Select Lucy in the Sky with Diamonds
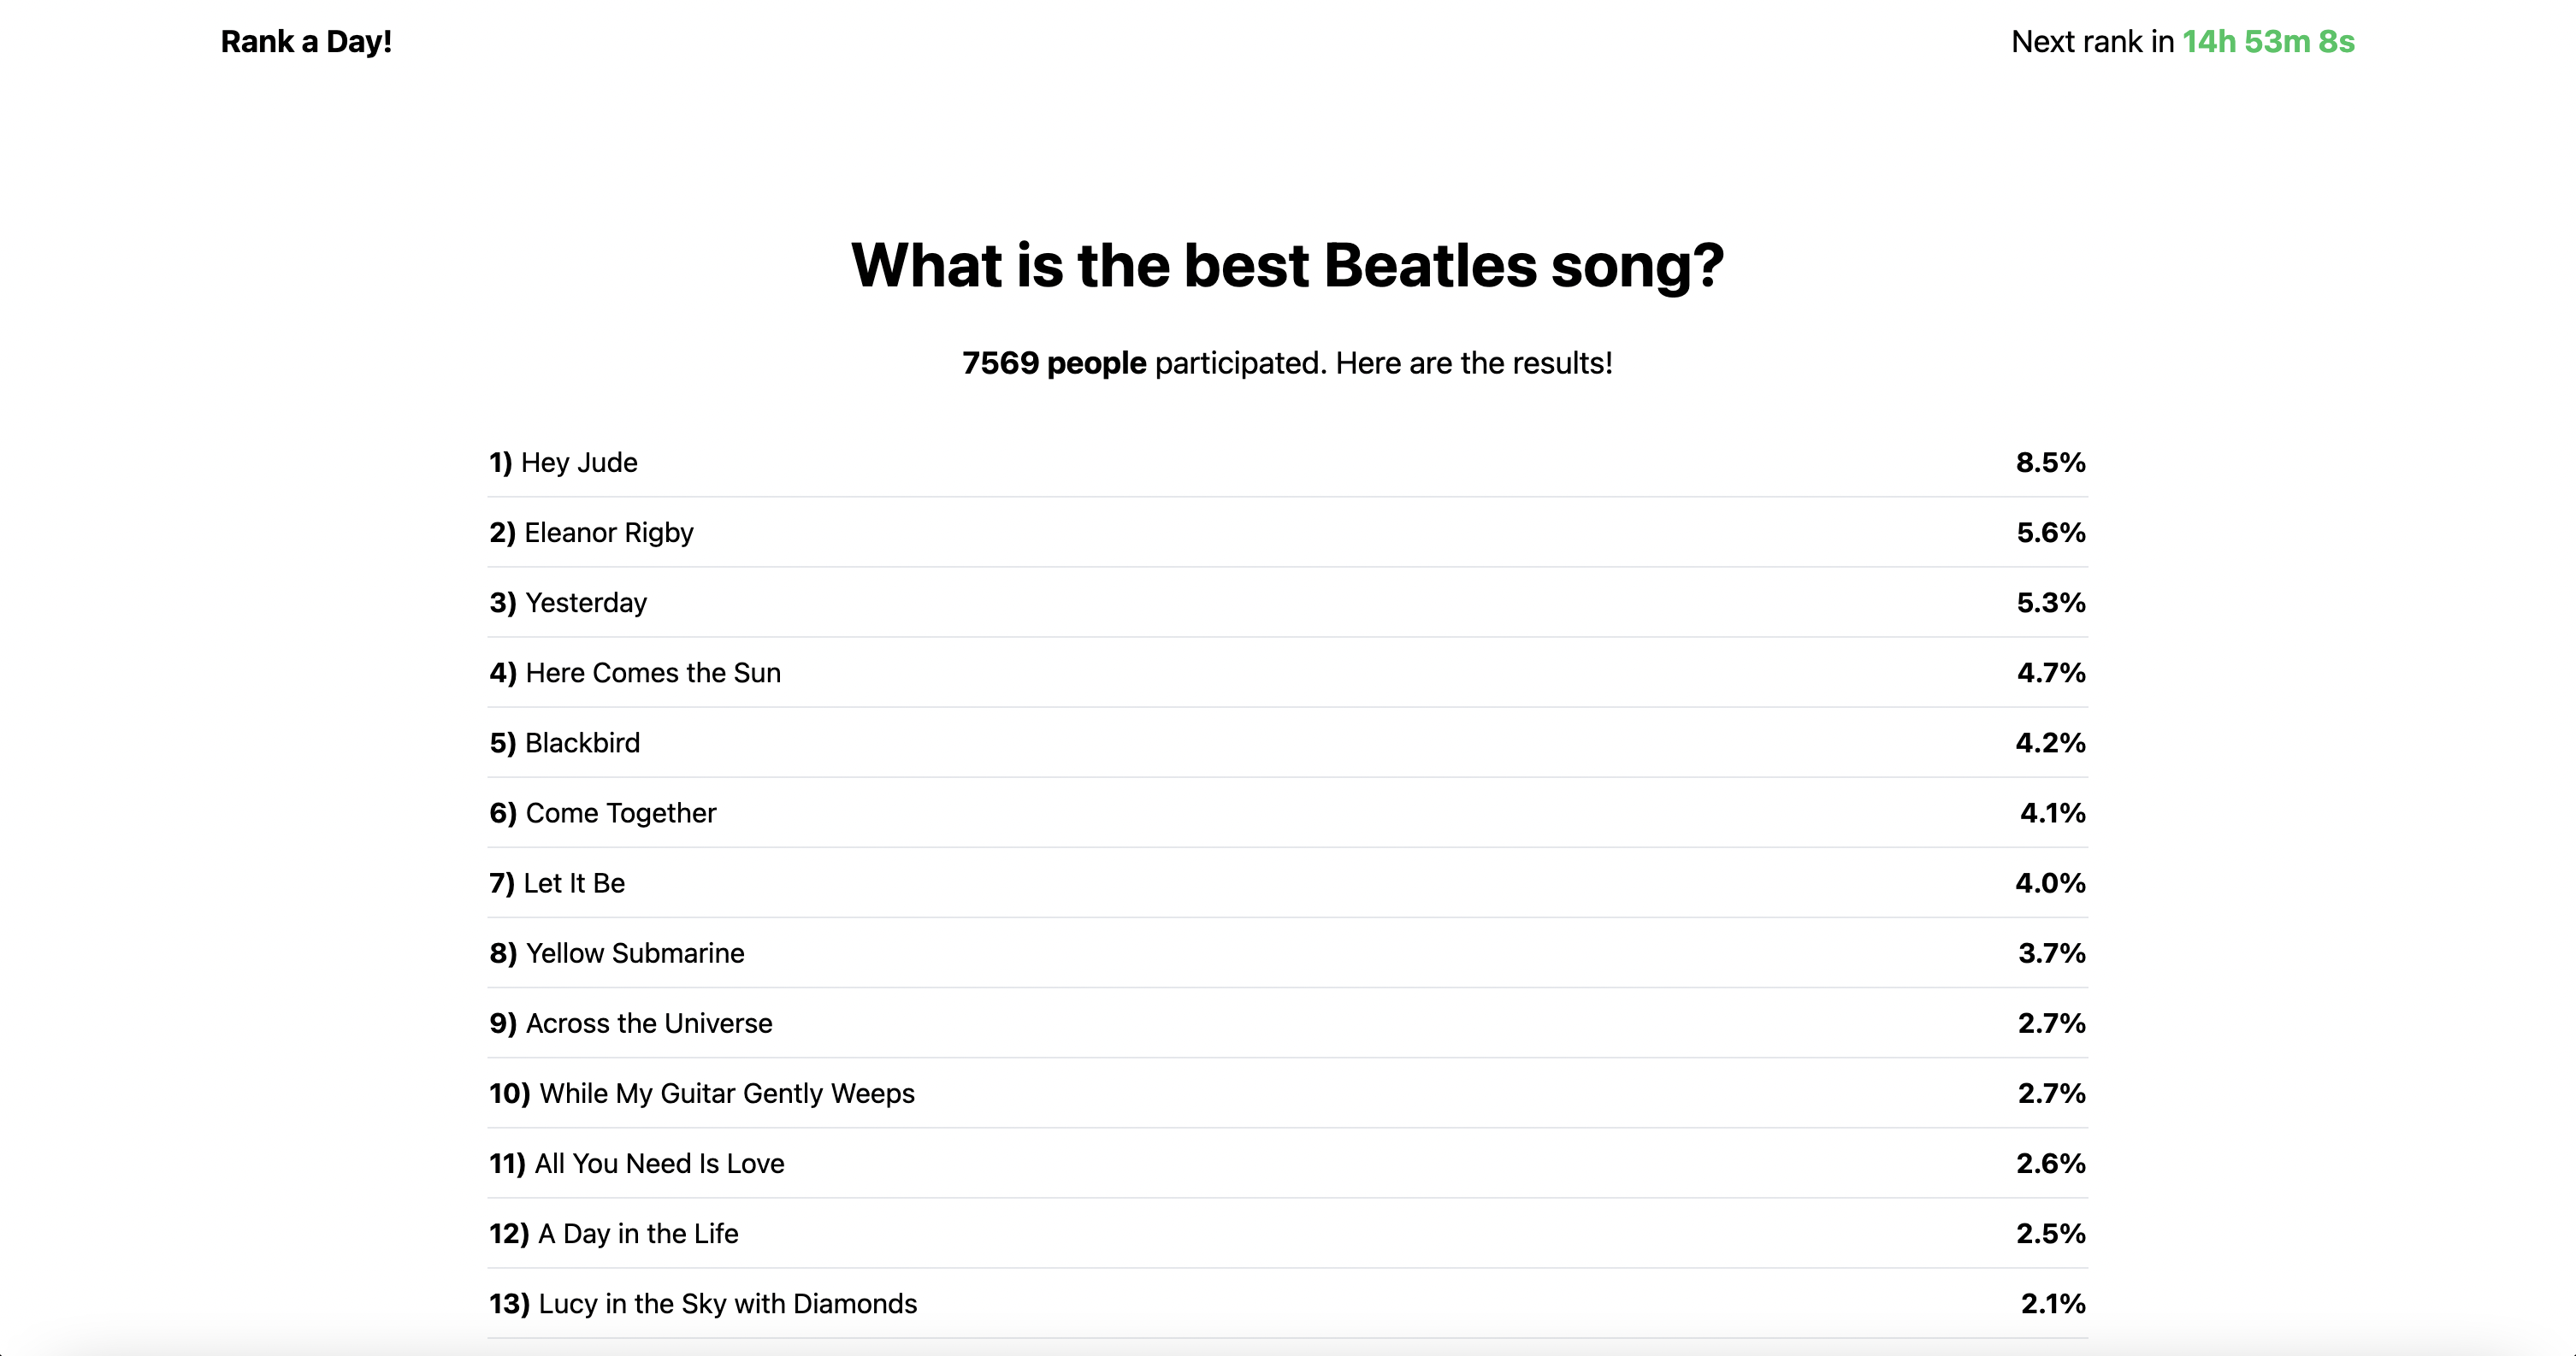 (1287, 1302)
